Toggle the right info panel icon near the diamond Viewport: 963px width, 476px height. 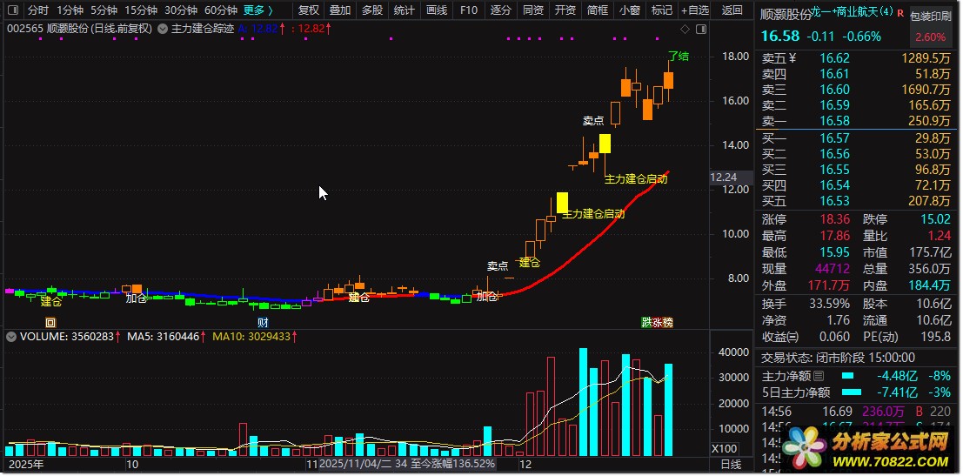701,29
